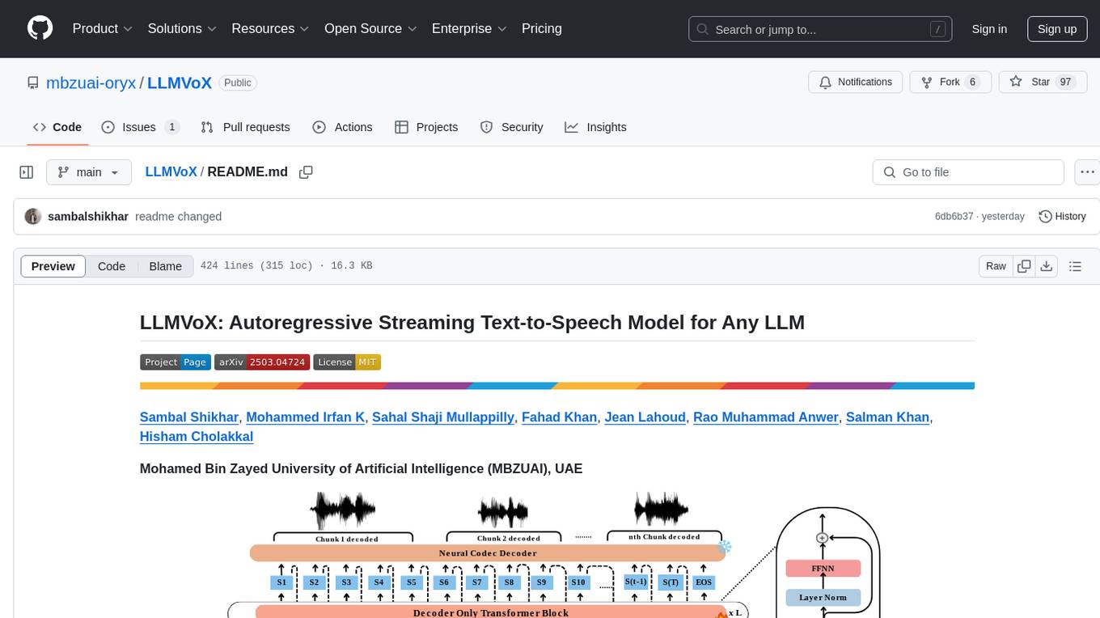Open Fahad Khan author link

(x=560, y=417)
